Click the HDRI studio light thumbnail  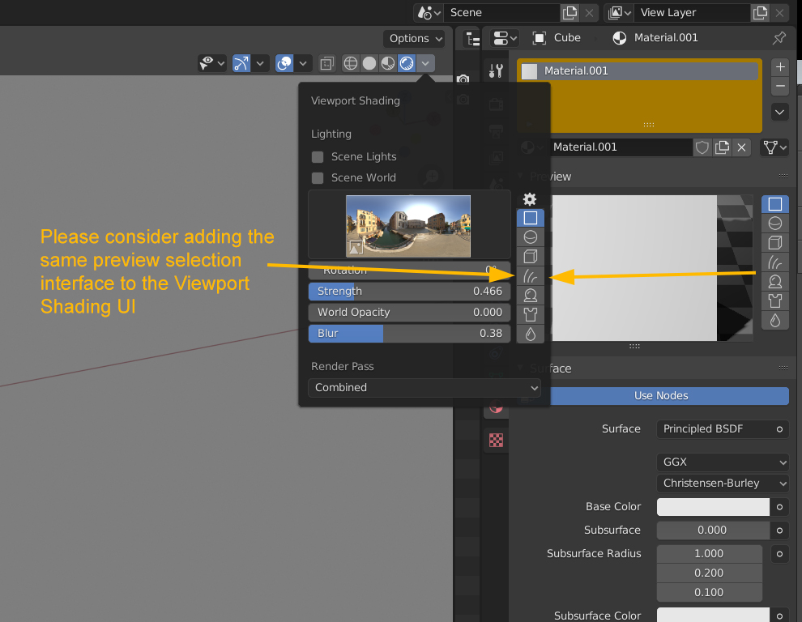tap(408, 226)
